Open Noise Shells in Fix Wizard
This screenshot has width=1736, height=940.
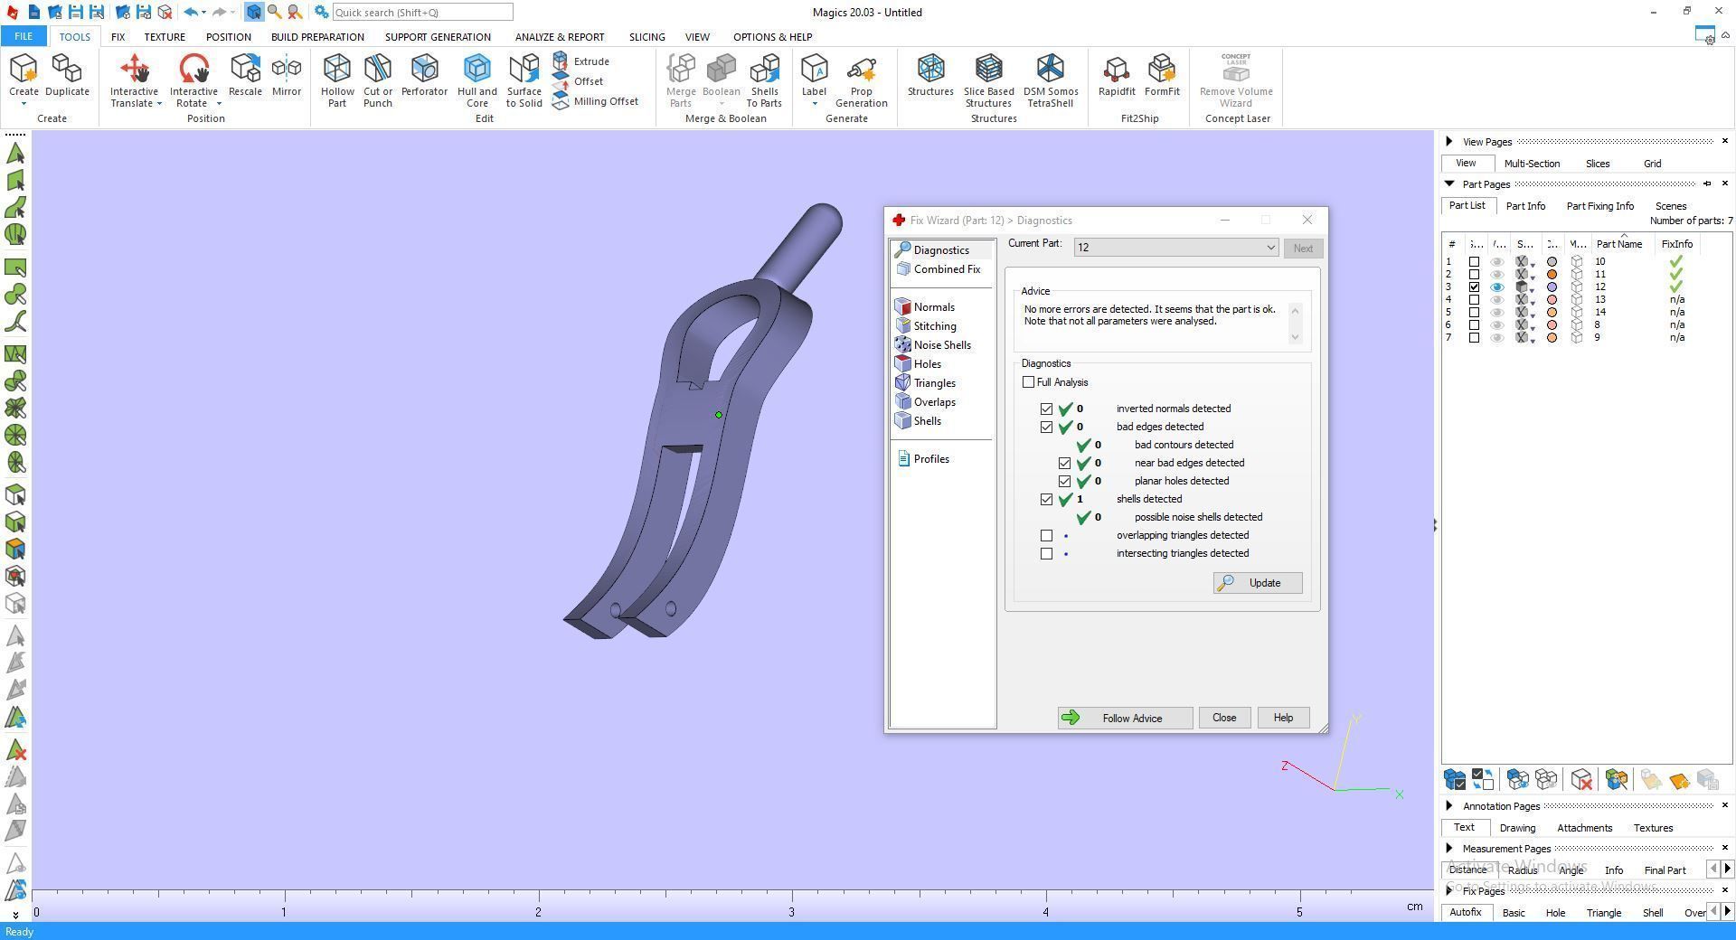[933, 345]
